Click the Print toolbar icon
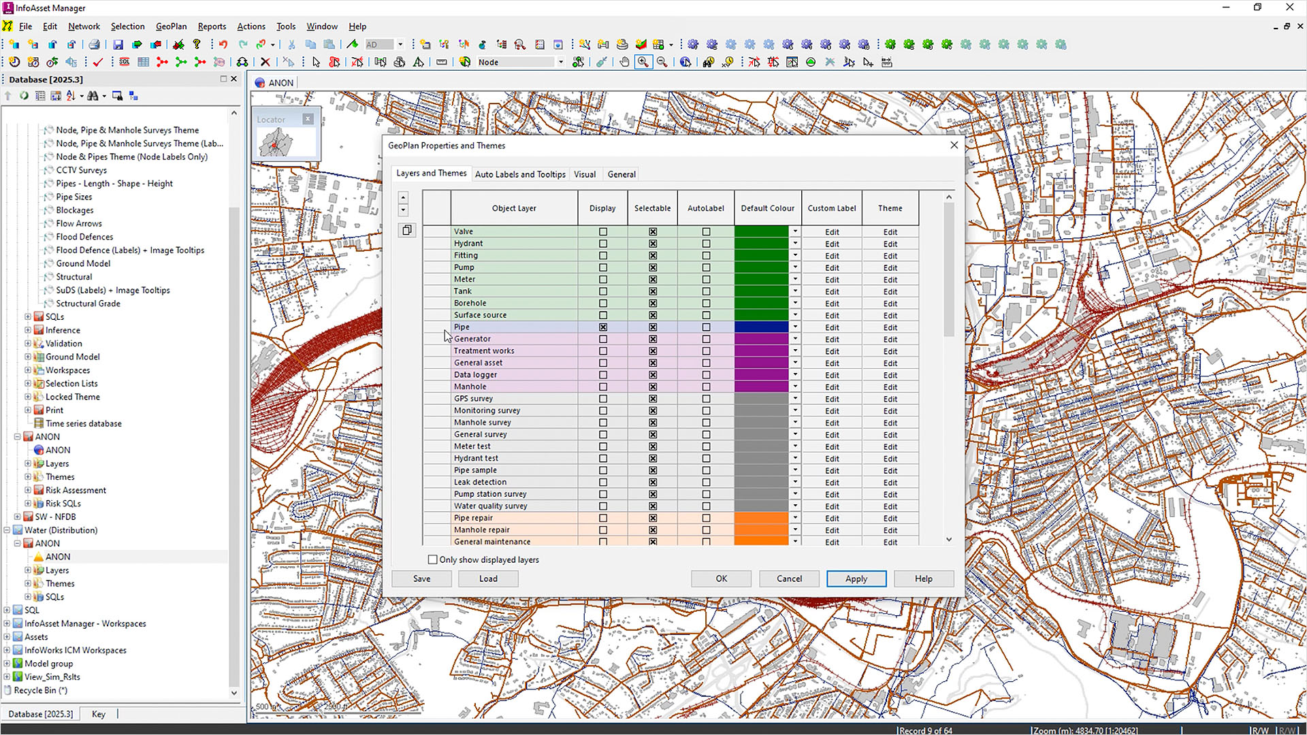The width and height of the screenshot is (1307, 735). (94, 44)
